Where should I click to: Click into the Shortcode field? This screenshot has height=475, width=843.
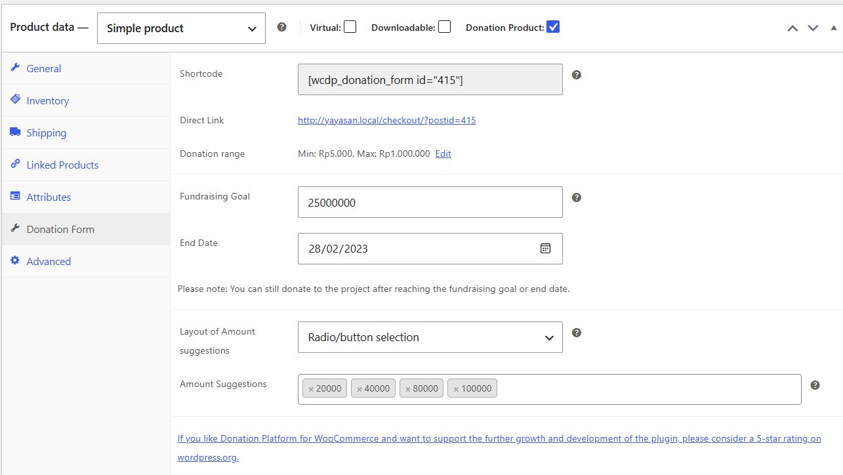(430, 79)
